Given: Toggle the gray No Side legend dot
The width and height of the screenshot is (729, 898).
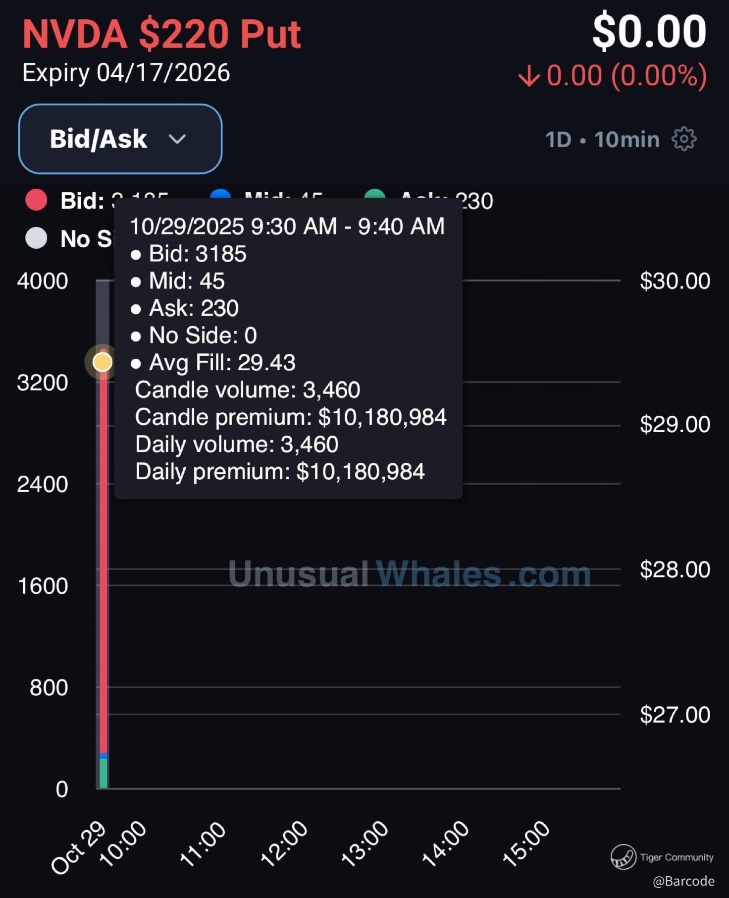Looking at the screenshot, I should coord(36,238).
